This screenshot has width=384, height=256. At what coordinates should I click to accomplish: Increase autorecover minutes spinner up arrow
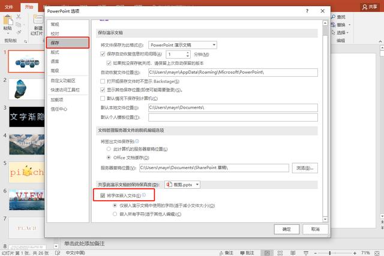tap(188, 52)
